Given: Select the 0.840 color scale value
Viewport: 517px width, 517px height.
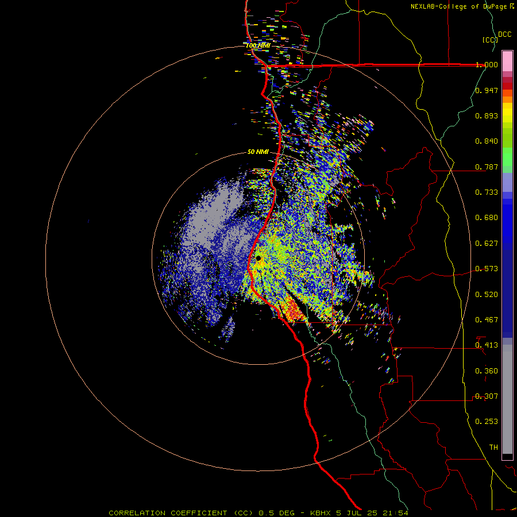Looking at the screenshot, I should click(487, 141).
